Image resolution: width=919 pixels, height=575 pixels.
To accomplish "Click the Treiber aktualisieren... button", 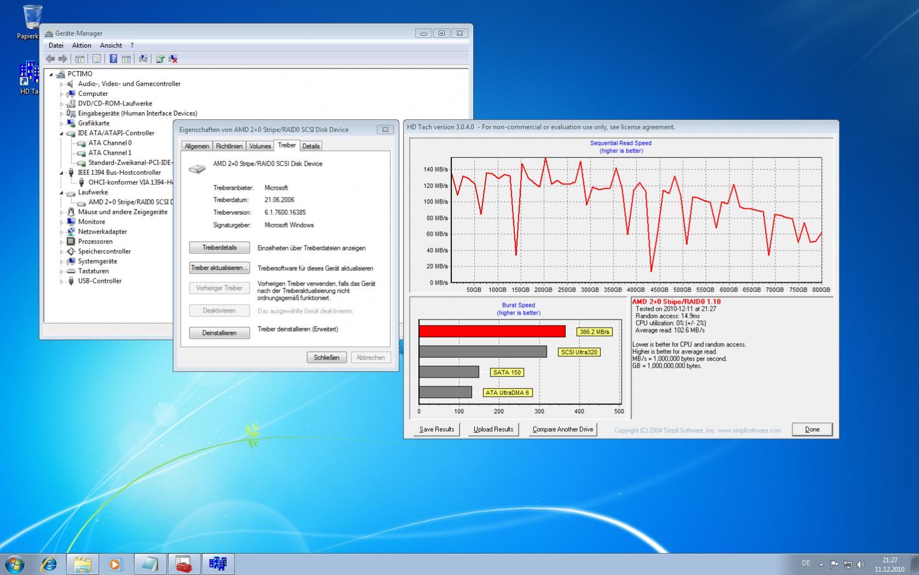I will point(219,268).
